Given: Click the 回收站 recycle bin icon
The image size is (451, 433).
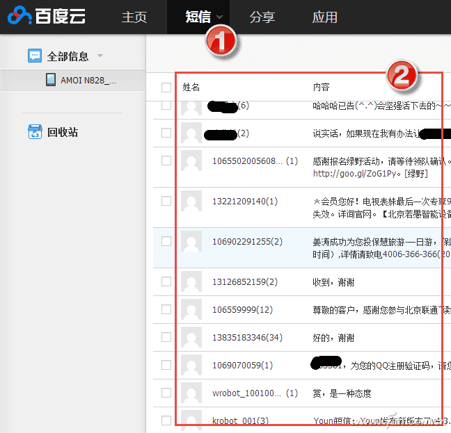Looking at the screenshot, I should (35, 132).
